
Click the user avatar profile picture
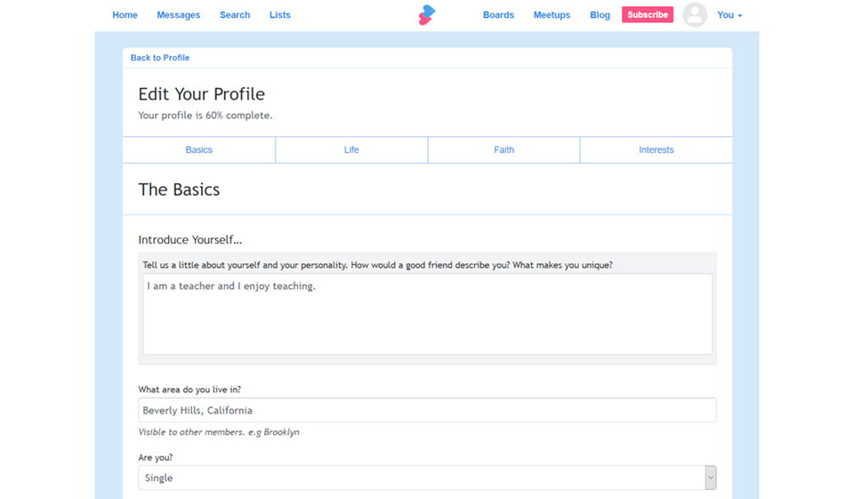[695, 15]
